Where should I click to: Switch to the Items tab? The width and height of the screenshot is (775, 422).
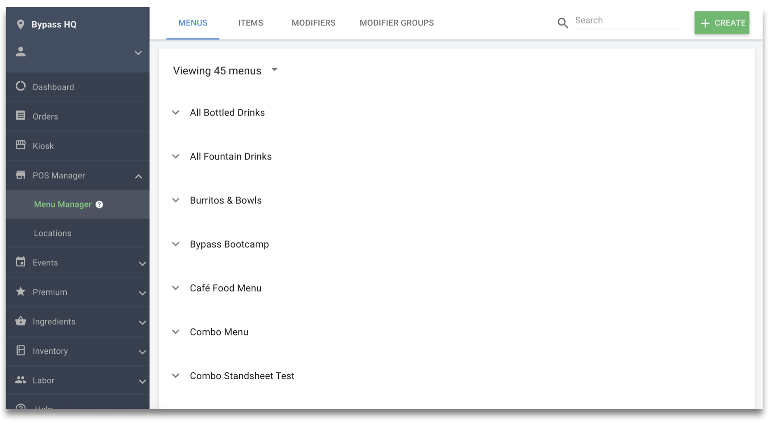250,23
